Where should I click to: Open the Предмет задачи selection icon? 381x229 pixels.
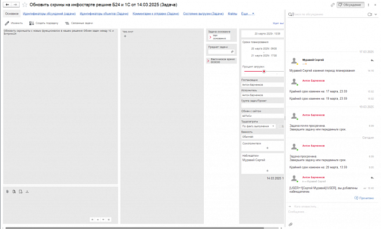tap(232, 52)
